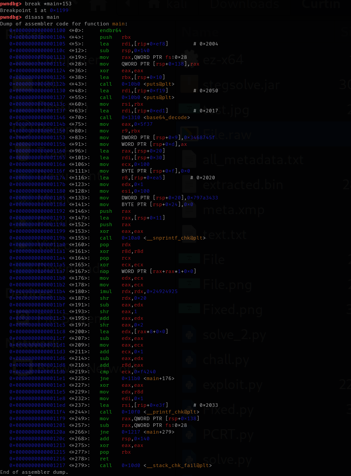Click the ez-x64 gear file icon

pos(189,59)
